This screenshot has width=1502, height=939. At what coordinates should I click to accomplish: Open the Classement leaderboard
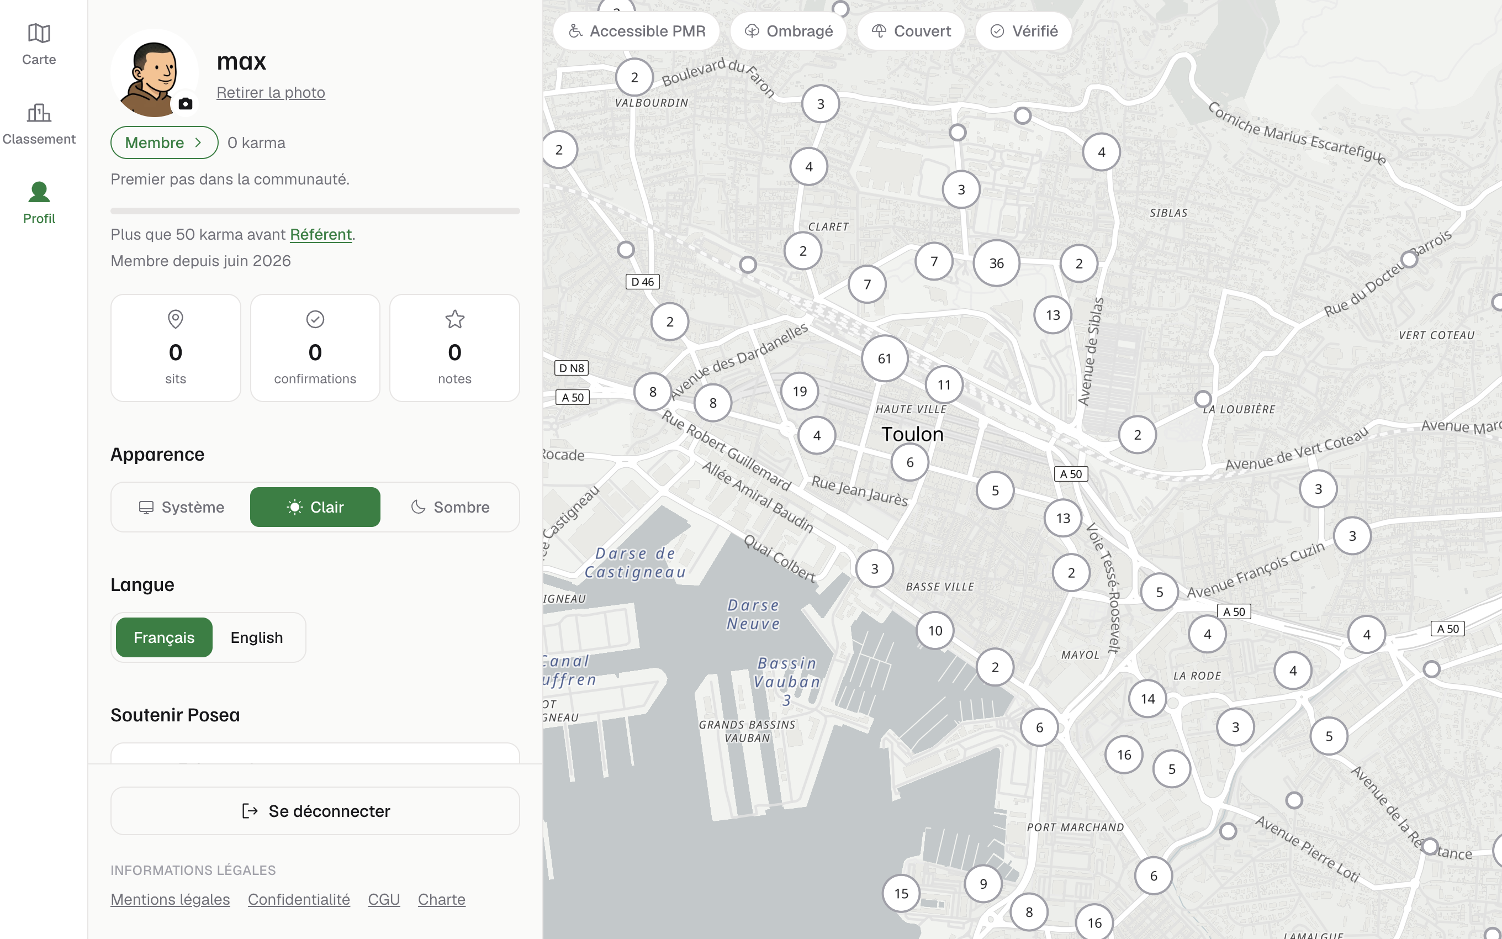click(x=39, y=124)
